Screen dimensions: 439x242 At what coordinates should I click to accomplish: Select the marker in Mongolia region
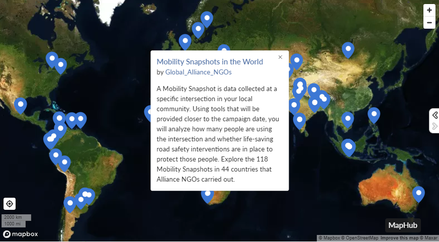click(x=348, y=49)
